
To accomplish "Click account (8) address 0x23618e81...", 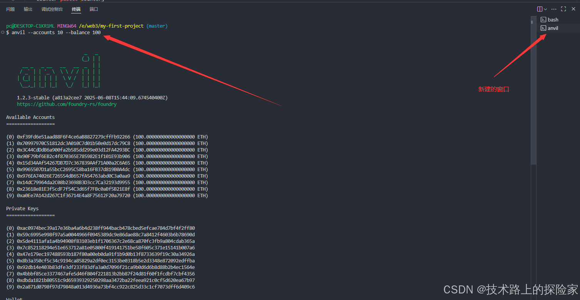I will point(73,189).
